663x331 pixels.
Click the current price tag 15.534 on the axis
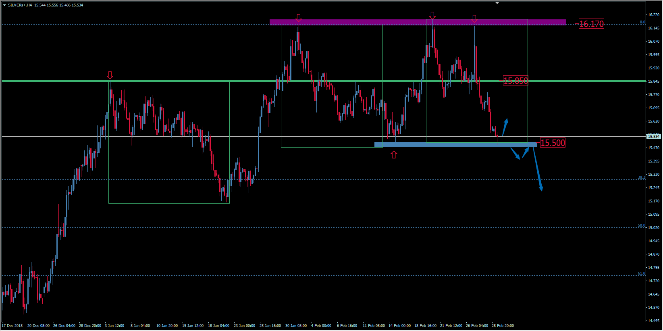[653, 137]
